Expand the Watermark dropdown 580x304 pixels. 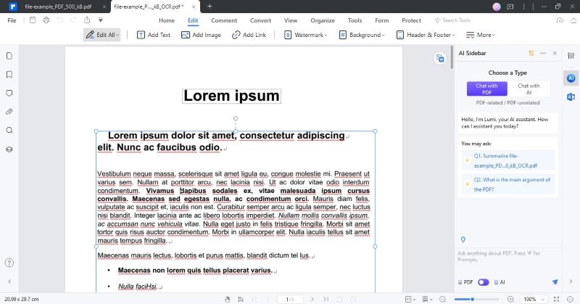point(306,35)
